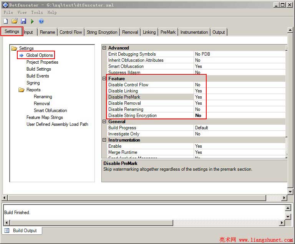Switch to the Input tab
The width and height of the screenshot is (295, 244).
28,32
